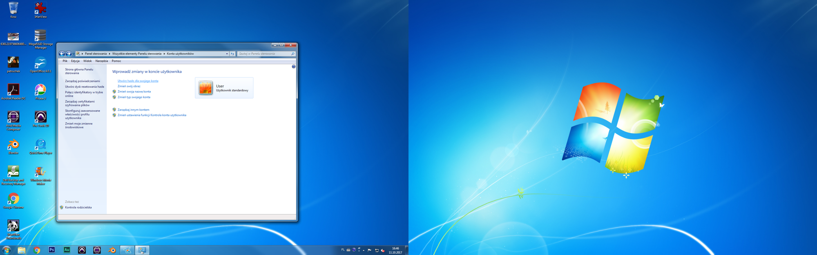Open the Narzędzia menu
The height and width of the screenshot is (255, 817).
(x=102, y=61)
